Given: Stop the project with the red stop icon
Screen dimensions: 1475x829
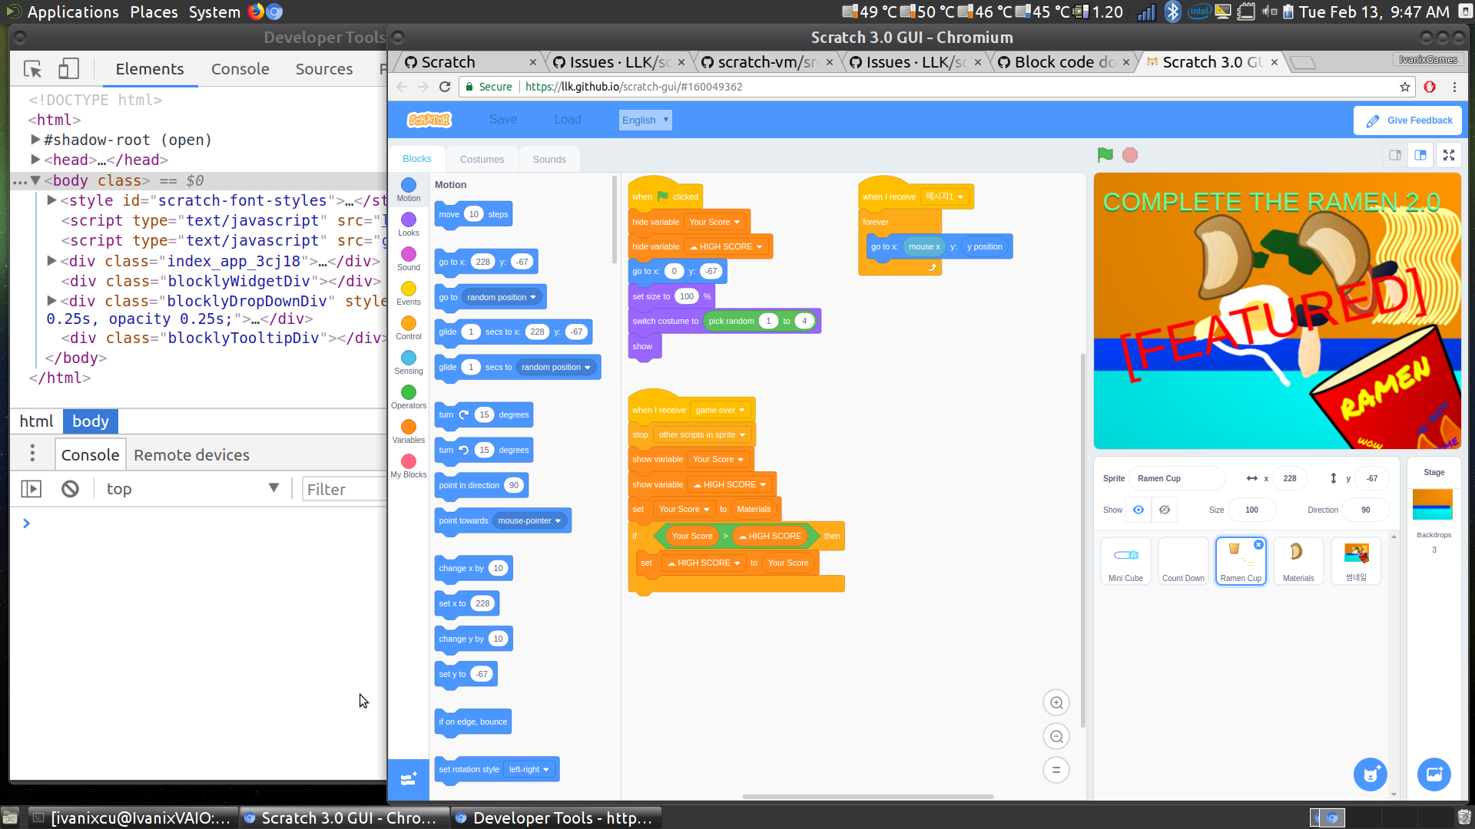Looking at the screenshot, I should pos(1129,154).
